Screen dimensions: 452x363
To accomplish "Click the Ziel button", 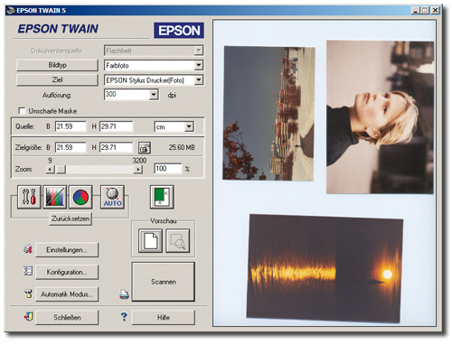I will point(57,79).
